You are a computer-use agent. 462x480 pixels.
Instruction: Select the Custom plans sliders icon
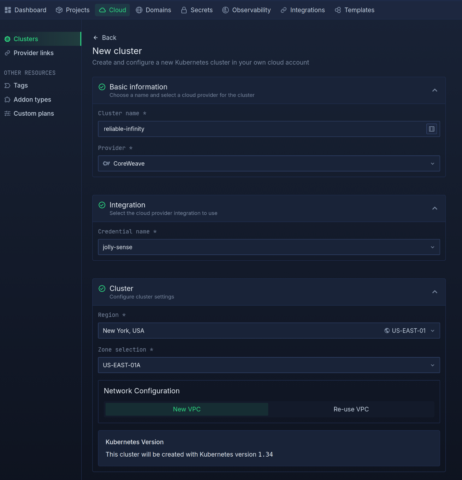coord(7,113)
